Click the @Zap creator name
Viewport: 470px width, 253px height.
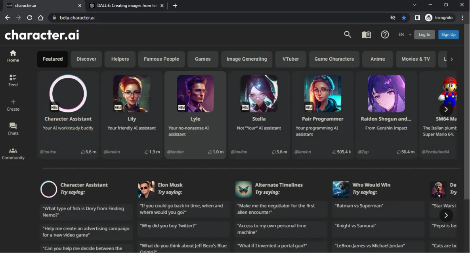363,152
